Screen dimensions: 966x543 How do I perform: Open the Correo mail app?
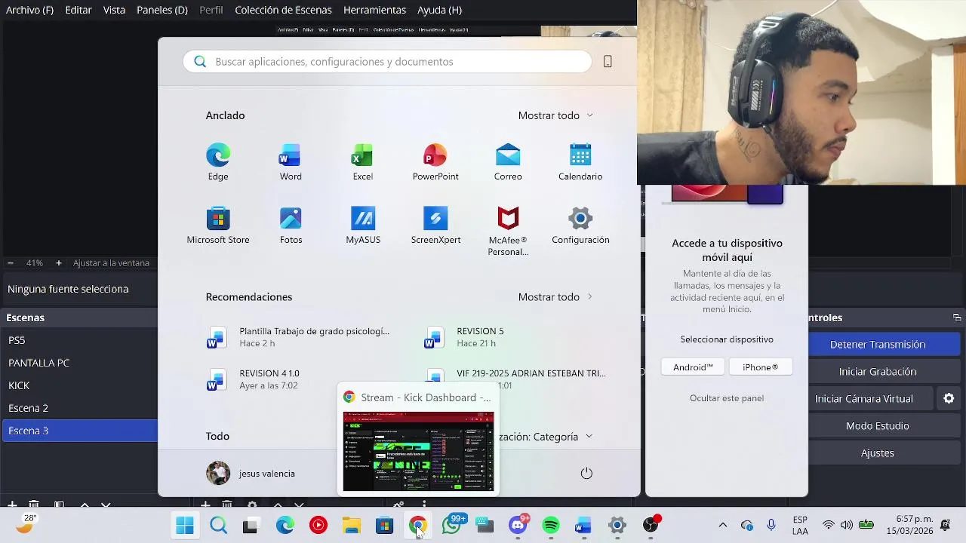click(x=508, y=162)
